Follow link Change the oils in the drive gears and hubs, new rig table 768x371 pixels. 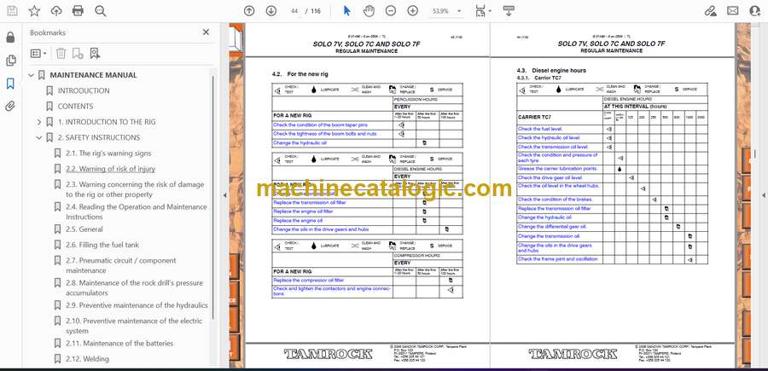321,229
